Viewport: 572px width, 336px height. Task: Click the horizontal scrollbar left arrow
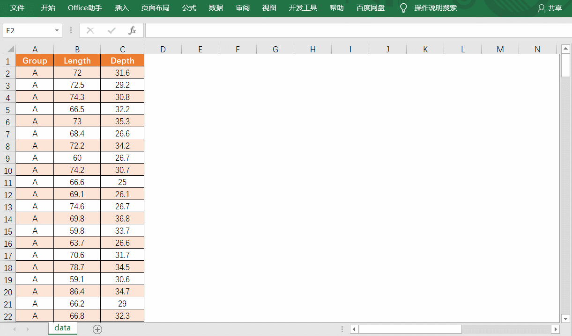pyautogui.click(x=355, y=329)
